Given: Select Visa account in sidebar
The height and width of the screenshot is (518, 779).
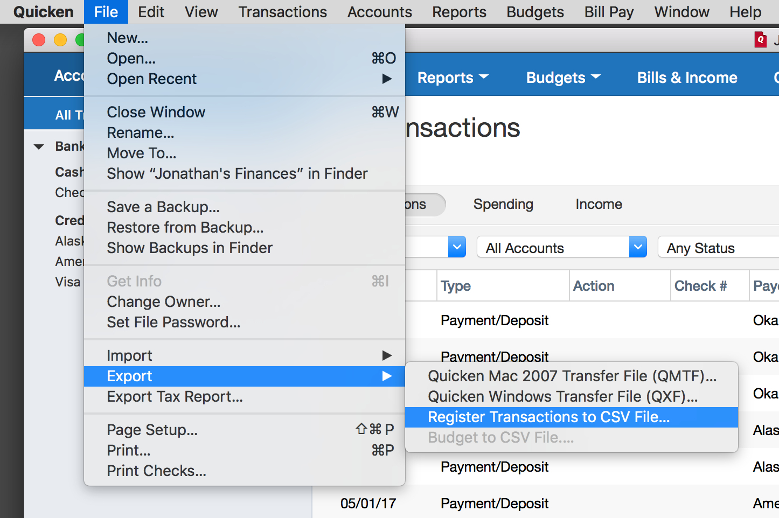Looking at the screenshot, I should (68, 282).
